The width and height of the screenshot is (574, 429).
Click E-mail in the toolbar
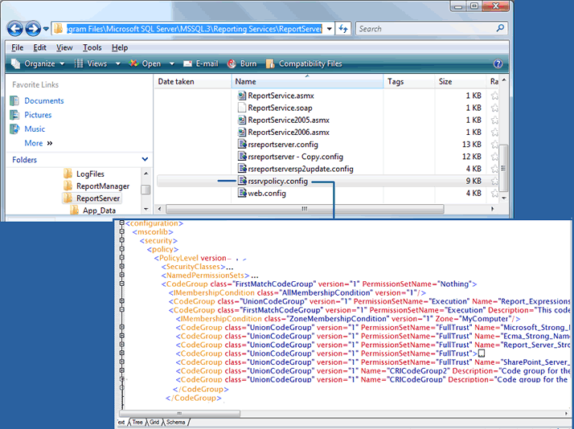coord(201,63)
